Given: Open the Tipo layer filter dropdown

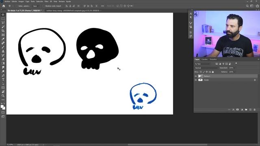Looking at the screenshot, I should pyautogui.click(x=203, y=64).
